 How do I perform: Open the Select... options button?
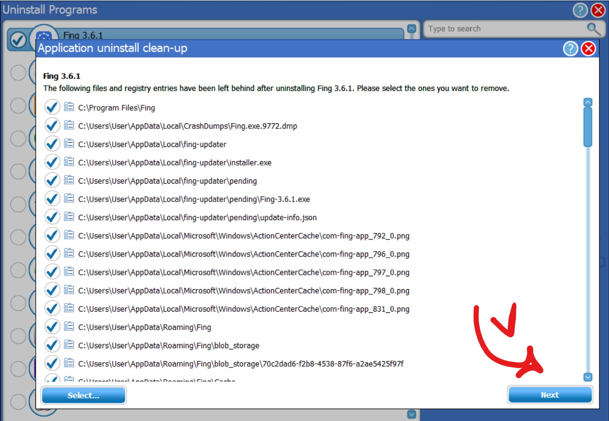[83, 395]
